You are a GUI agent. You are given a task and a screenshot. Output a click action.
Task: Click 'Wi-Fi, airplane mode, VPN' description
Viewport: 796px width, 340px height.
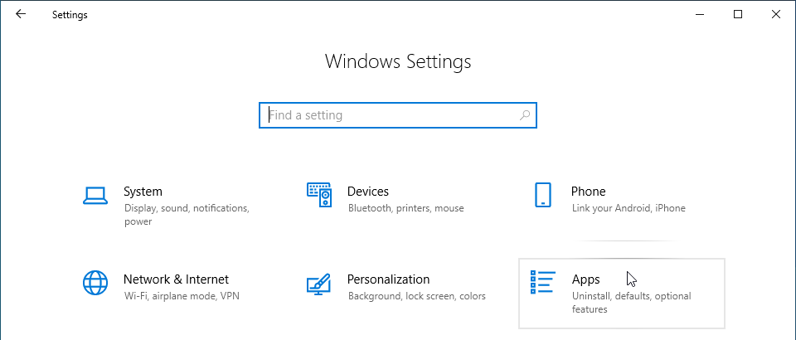pyautogui.click(x=182, y=296)
